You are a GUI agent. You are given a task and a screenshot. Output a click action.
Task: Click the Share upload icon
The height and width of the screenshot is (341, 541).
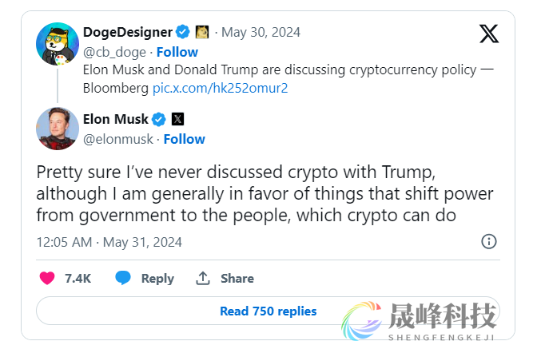(x=203, y=278)
